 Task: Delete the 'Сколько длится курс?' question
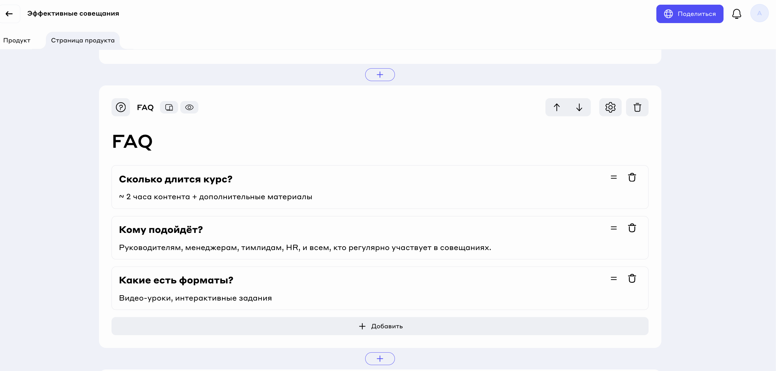click(x=632, y=177)
